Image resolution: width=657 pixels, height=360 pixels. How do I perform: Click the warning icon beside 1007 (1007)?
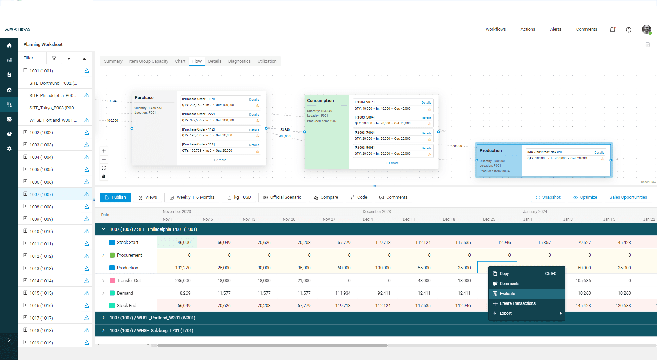coord(87,194)
